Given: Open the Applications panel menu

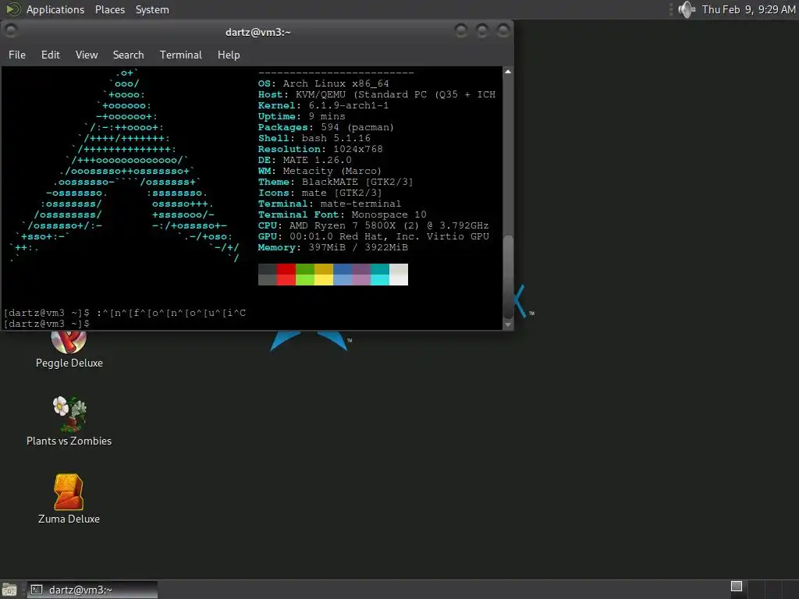Looking at the screenshot, I should [55, 9].
